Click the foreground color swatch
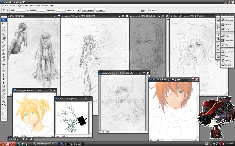The width and height of the screenshot is (235, 146). 3,108
